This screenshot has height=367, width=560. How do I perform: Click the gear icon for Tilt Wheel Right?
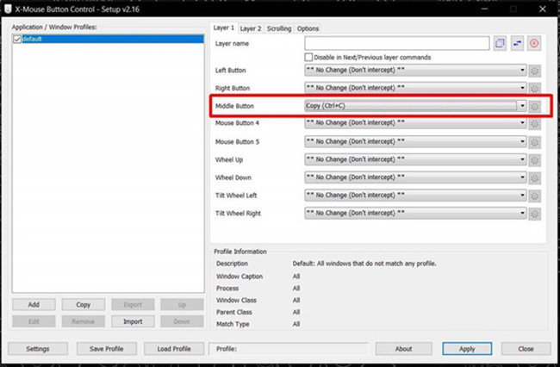(535, 214)
